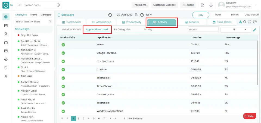Click the pencil edit icon

pyautogui.click(x=254, y=30)
